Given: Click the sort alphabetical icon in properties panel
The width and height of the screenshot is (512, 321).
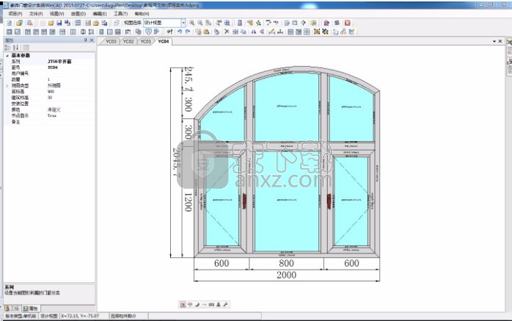Looking at the screenshot, I should point(15,48).
